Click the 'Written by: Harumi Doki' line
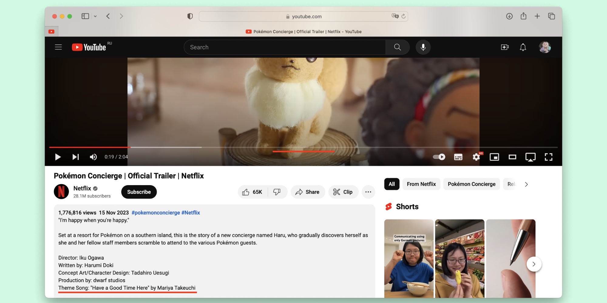 coord(86,265)
